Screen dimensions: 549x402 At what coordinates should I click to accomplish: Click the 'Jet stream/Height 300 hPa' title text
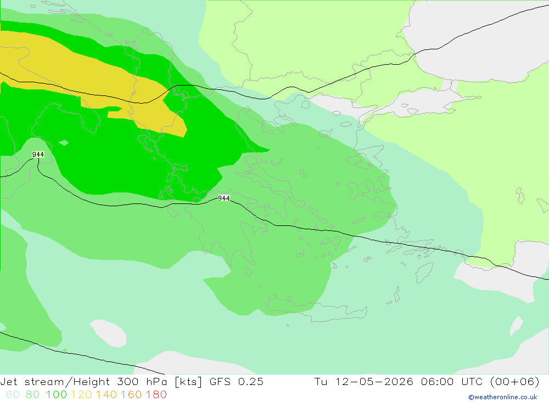(x=83, y=381)
